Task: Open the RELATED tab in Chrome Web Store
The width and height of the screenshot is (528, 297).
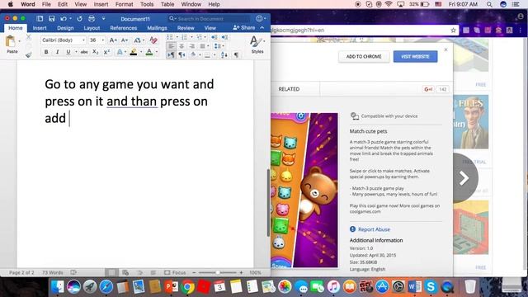Action: click(x=289, y=89)
